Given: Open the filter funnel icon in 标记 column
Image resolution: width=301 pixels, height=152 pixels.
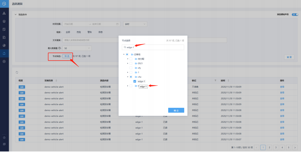Looking at the screenshot, I should tap(215, 80).
